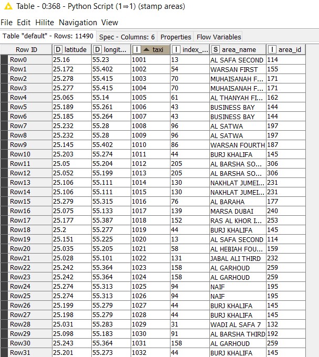Select the Row16 row header

point(29,211)
